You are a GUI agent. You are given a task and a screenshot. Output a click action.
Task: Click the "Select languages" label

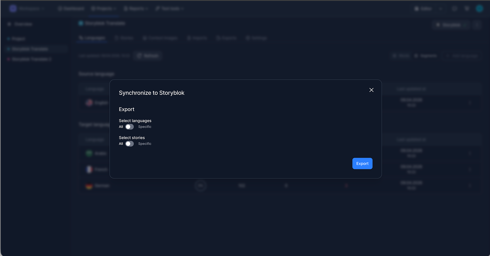(135, 121)
